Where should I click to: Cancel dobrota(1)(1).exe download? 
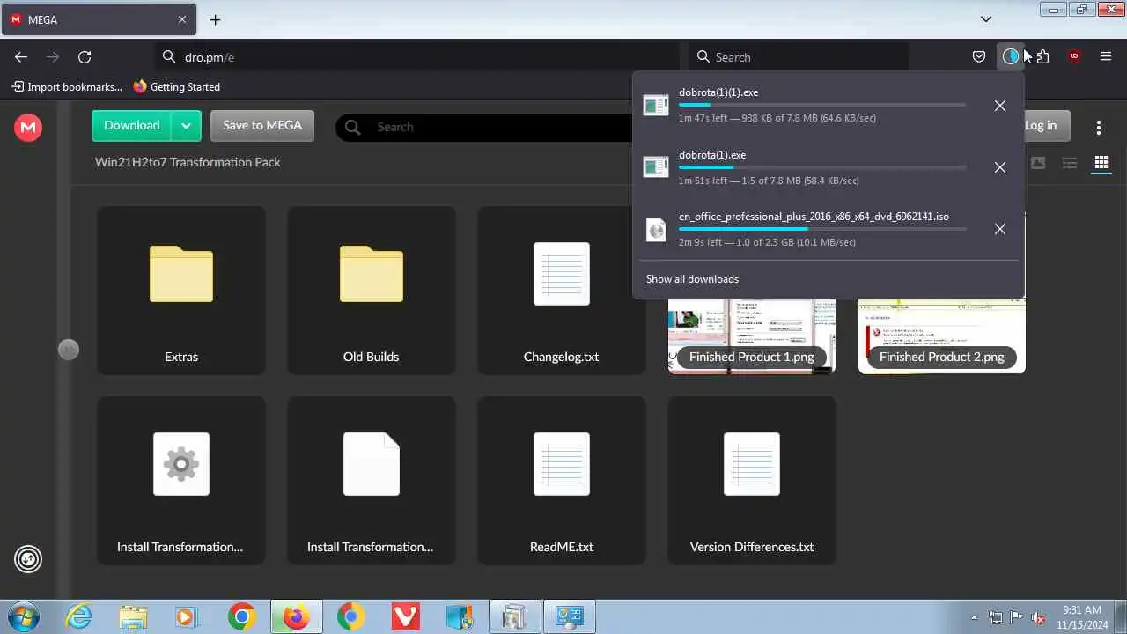(x=1000, y=106)
